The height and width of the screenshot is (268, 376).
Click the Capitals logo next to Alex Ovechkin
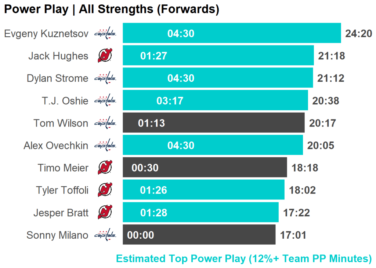105,145
